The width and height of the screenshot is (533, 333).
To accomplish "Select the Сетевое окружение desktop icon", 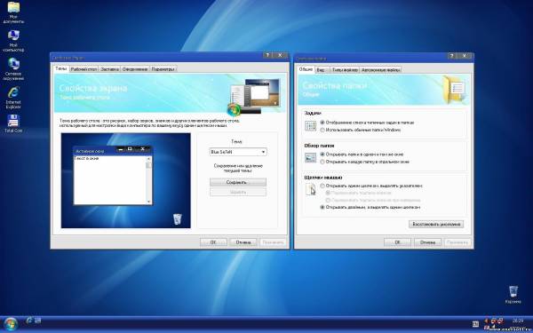I will click(x=13, y=69).
